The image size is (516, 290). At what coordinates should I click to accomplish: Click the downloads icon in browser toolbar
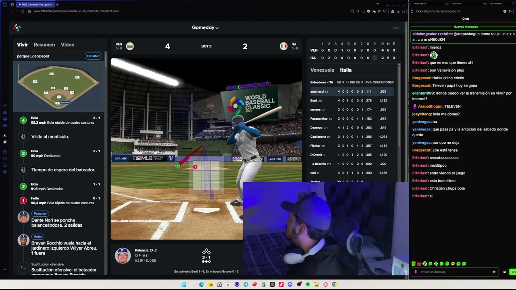coord(398,11)
